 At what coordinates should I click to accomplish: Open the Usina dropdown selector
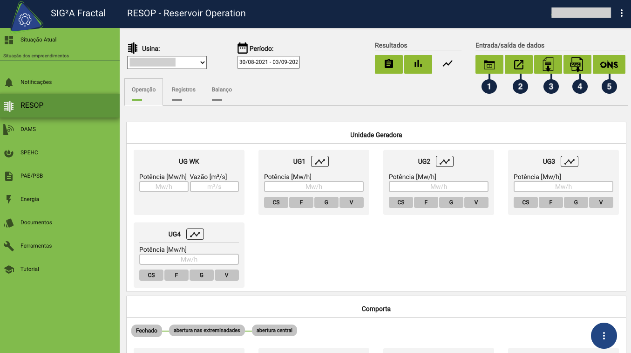(167, 62)
